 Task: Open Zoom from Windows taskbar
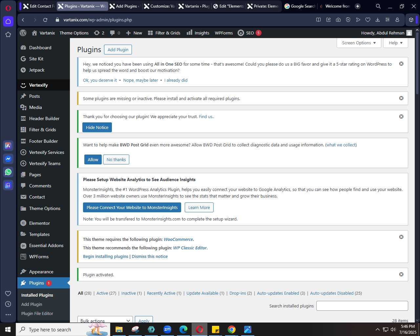click(167, 329)
